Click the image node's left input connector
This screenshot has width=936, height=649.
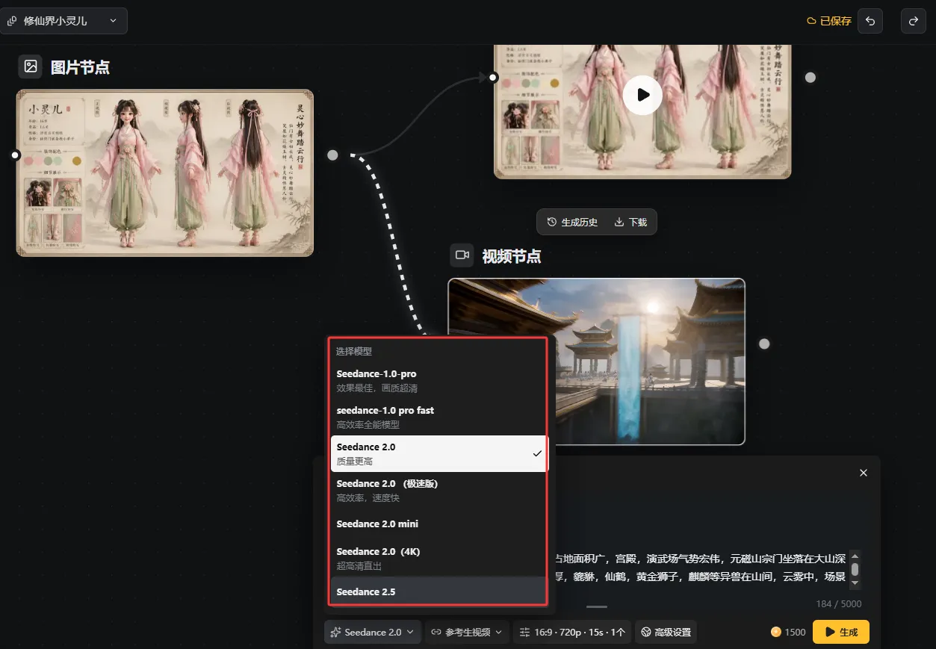coord(15,155)
